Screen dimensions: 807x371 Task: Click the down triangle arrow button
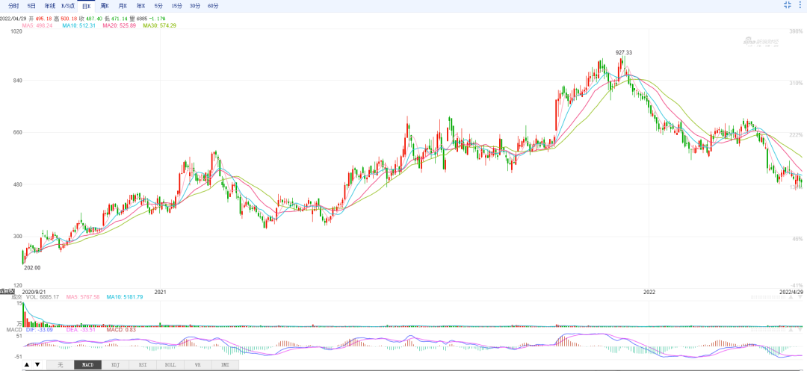37,364
